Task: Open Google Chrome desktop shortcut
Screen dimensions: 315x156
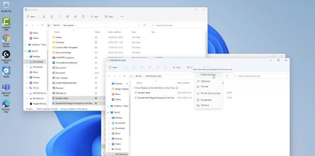Action: point(6,41)
